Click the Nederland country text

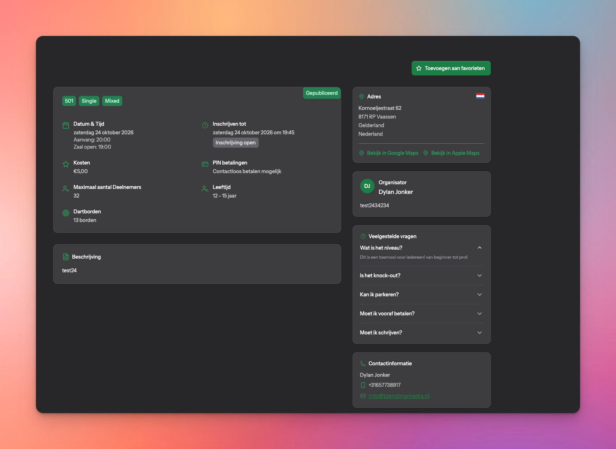click(x=371, y=134)
